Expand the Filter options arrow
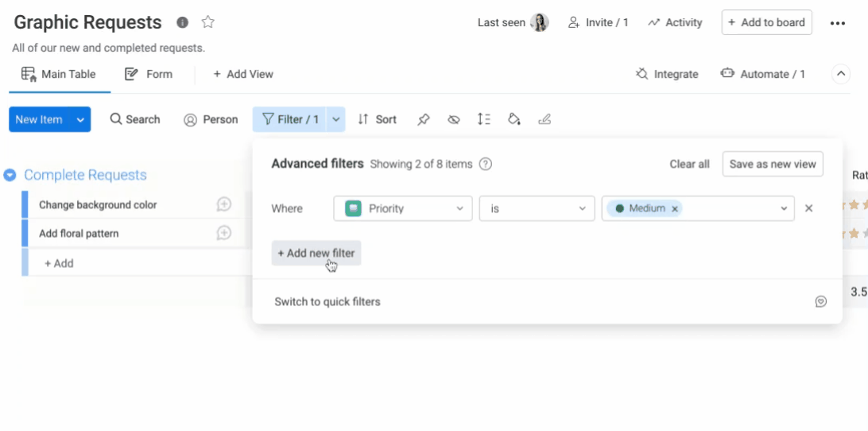The width and height of the screenshot is (868, 431). [335, 119]
